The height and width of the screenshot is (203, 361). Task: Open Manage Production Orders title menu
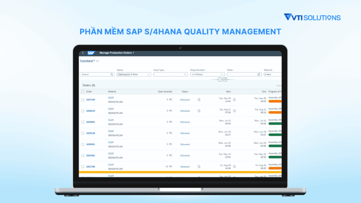(x=117, y=53)
